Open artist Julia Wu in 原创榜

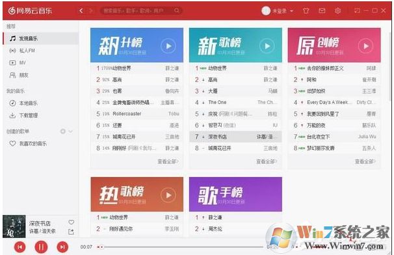pos(367,137)
